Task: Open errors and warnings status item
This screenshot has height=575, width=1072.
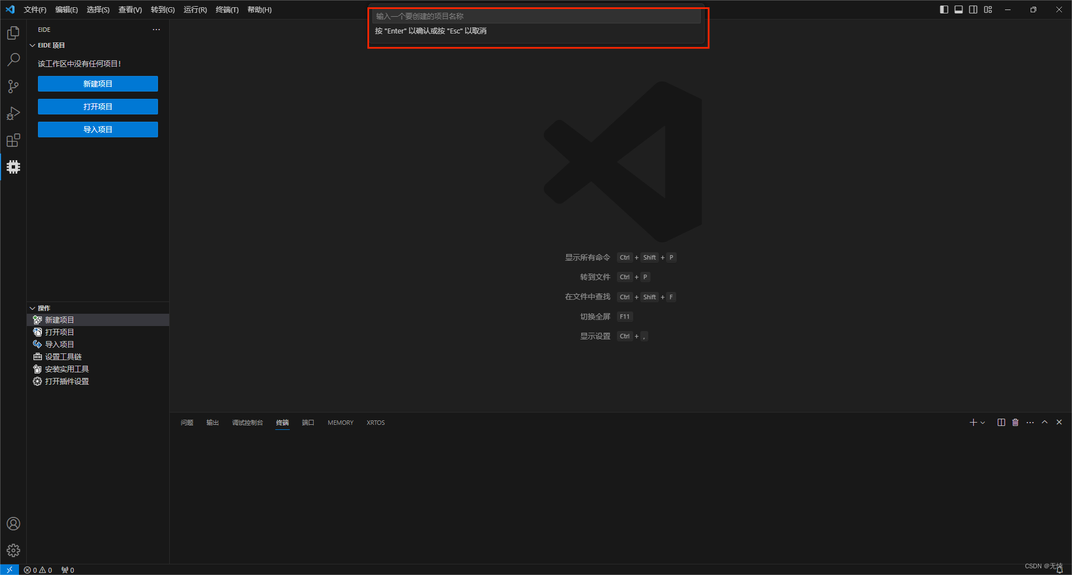Action: [x=38, y=570]
